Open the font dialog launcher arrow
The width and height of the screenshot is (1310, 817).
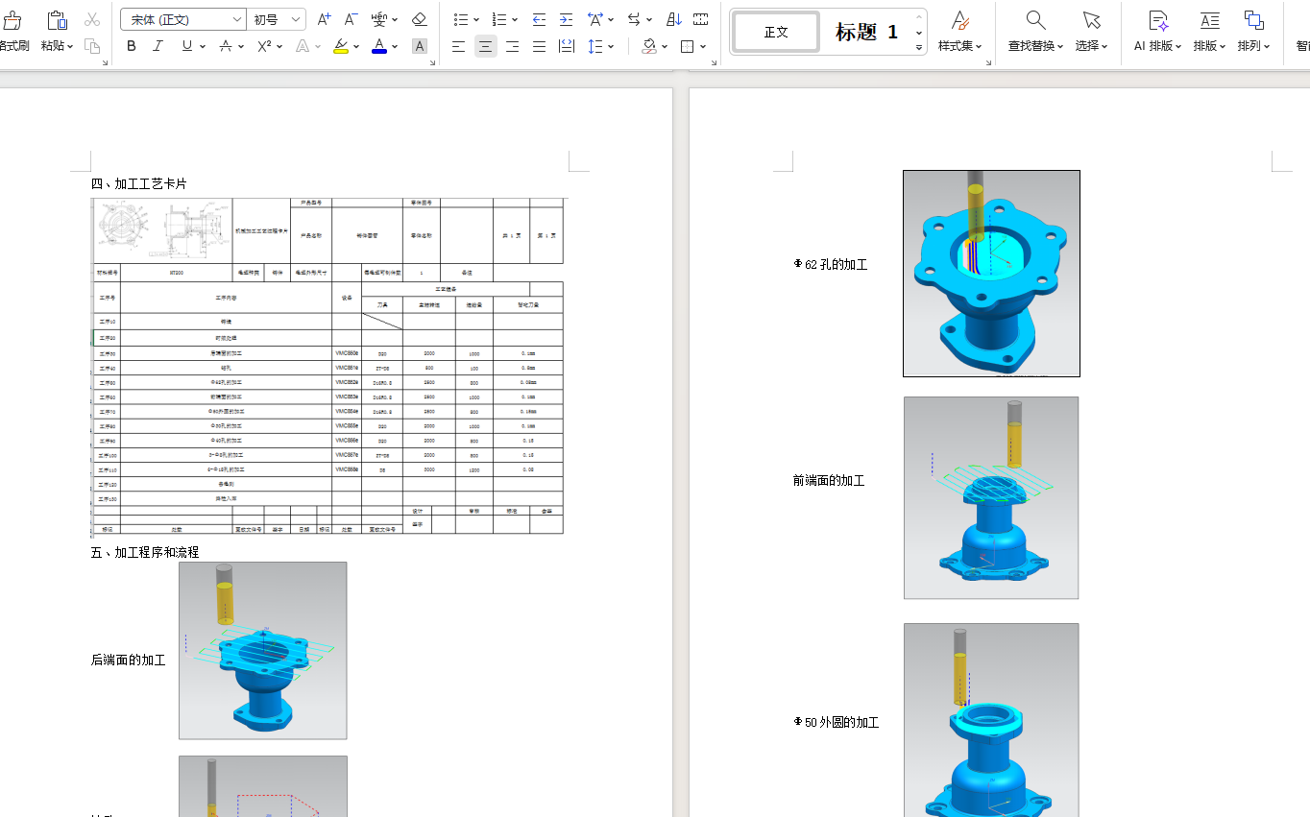(x=432, y=63)
